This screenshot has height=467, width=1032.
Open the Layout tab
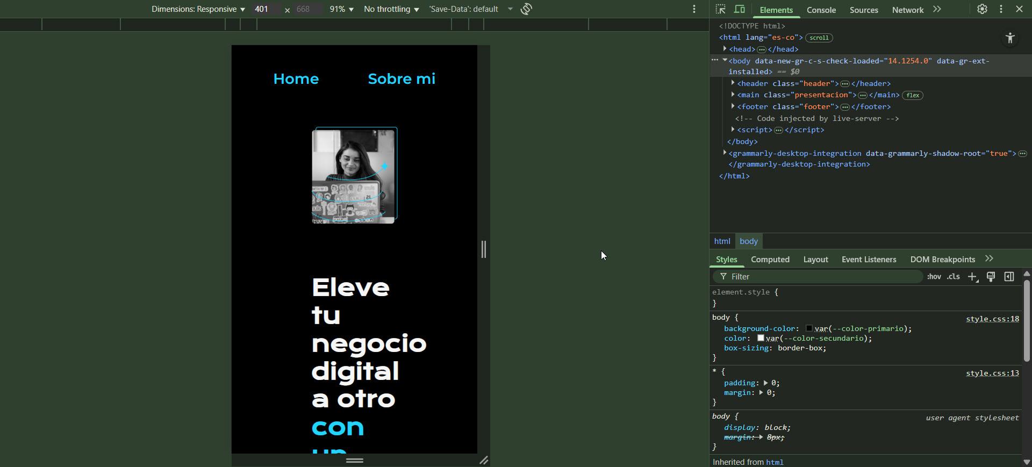(815, 259)
